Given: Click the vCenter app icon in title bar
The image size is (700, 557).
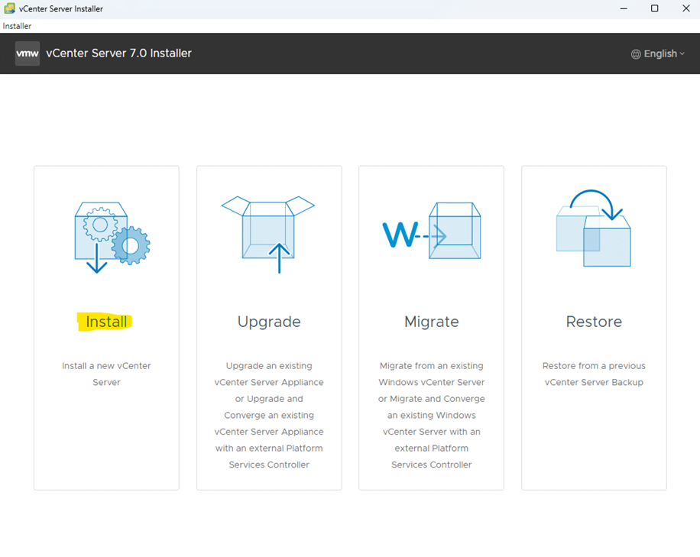Looking at the screenshot, I should [9, 8].
